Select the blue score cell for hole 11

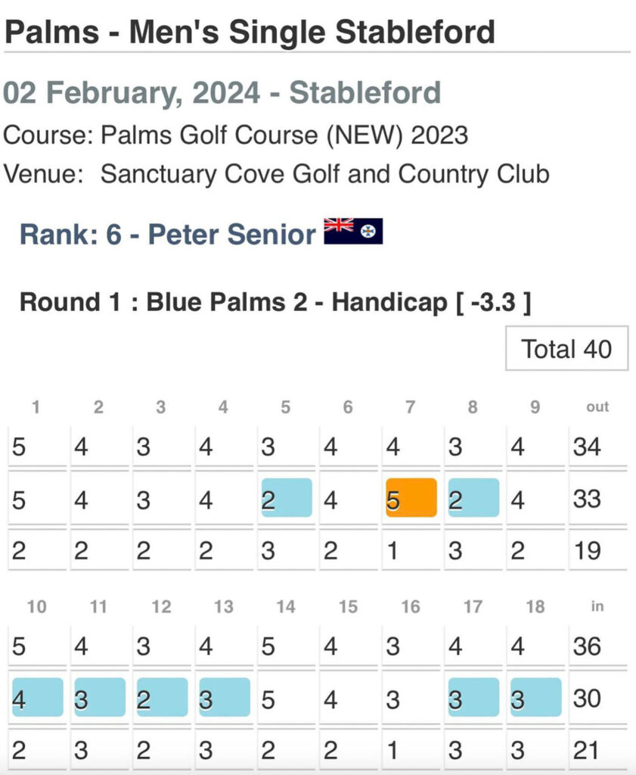tap(100, 697)
